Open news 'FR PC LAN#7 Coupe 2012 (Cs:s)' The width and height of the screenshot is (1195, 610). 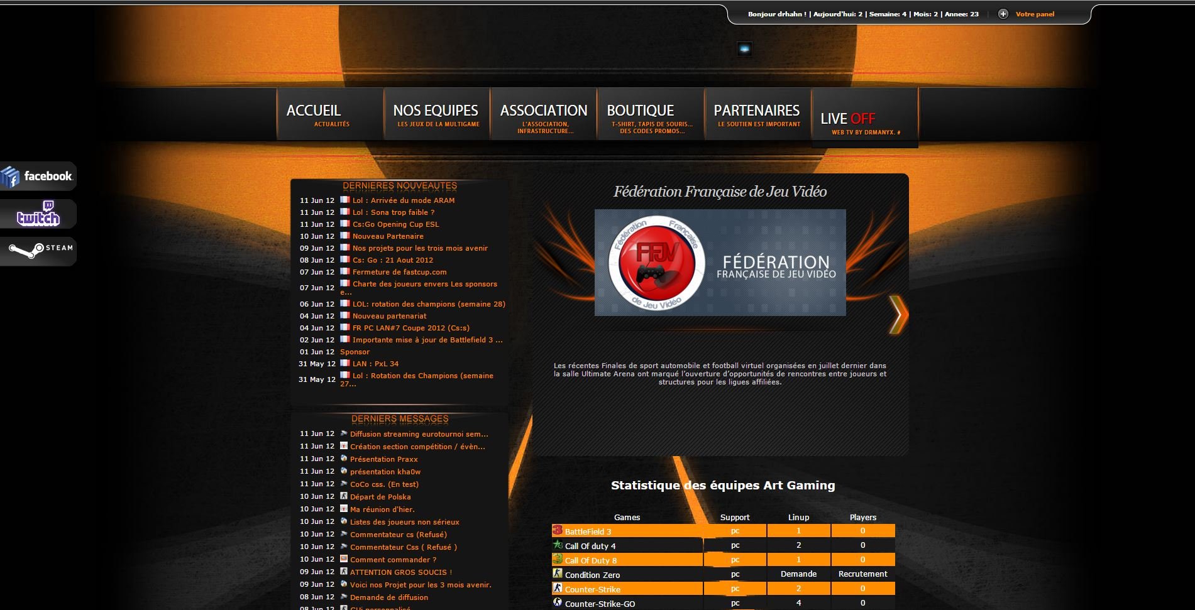pos(411,328)
